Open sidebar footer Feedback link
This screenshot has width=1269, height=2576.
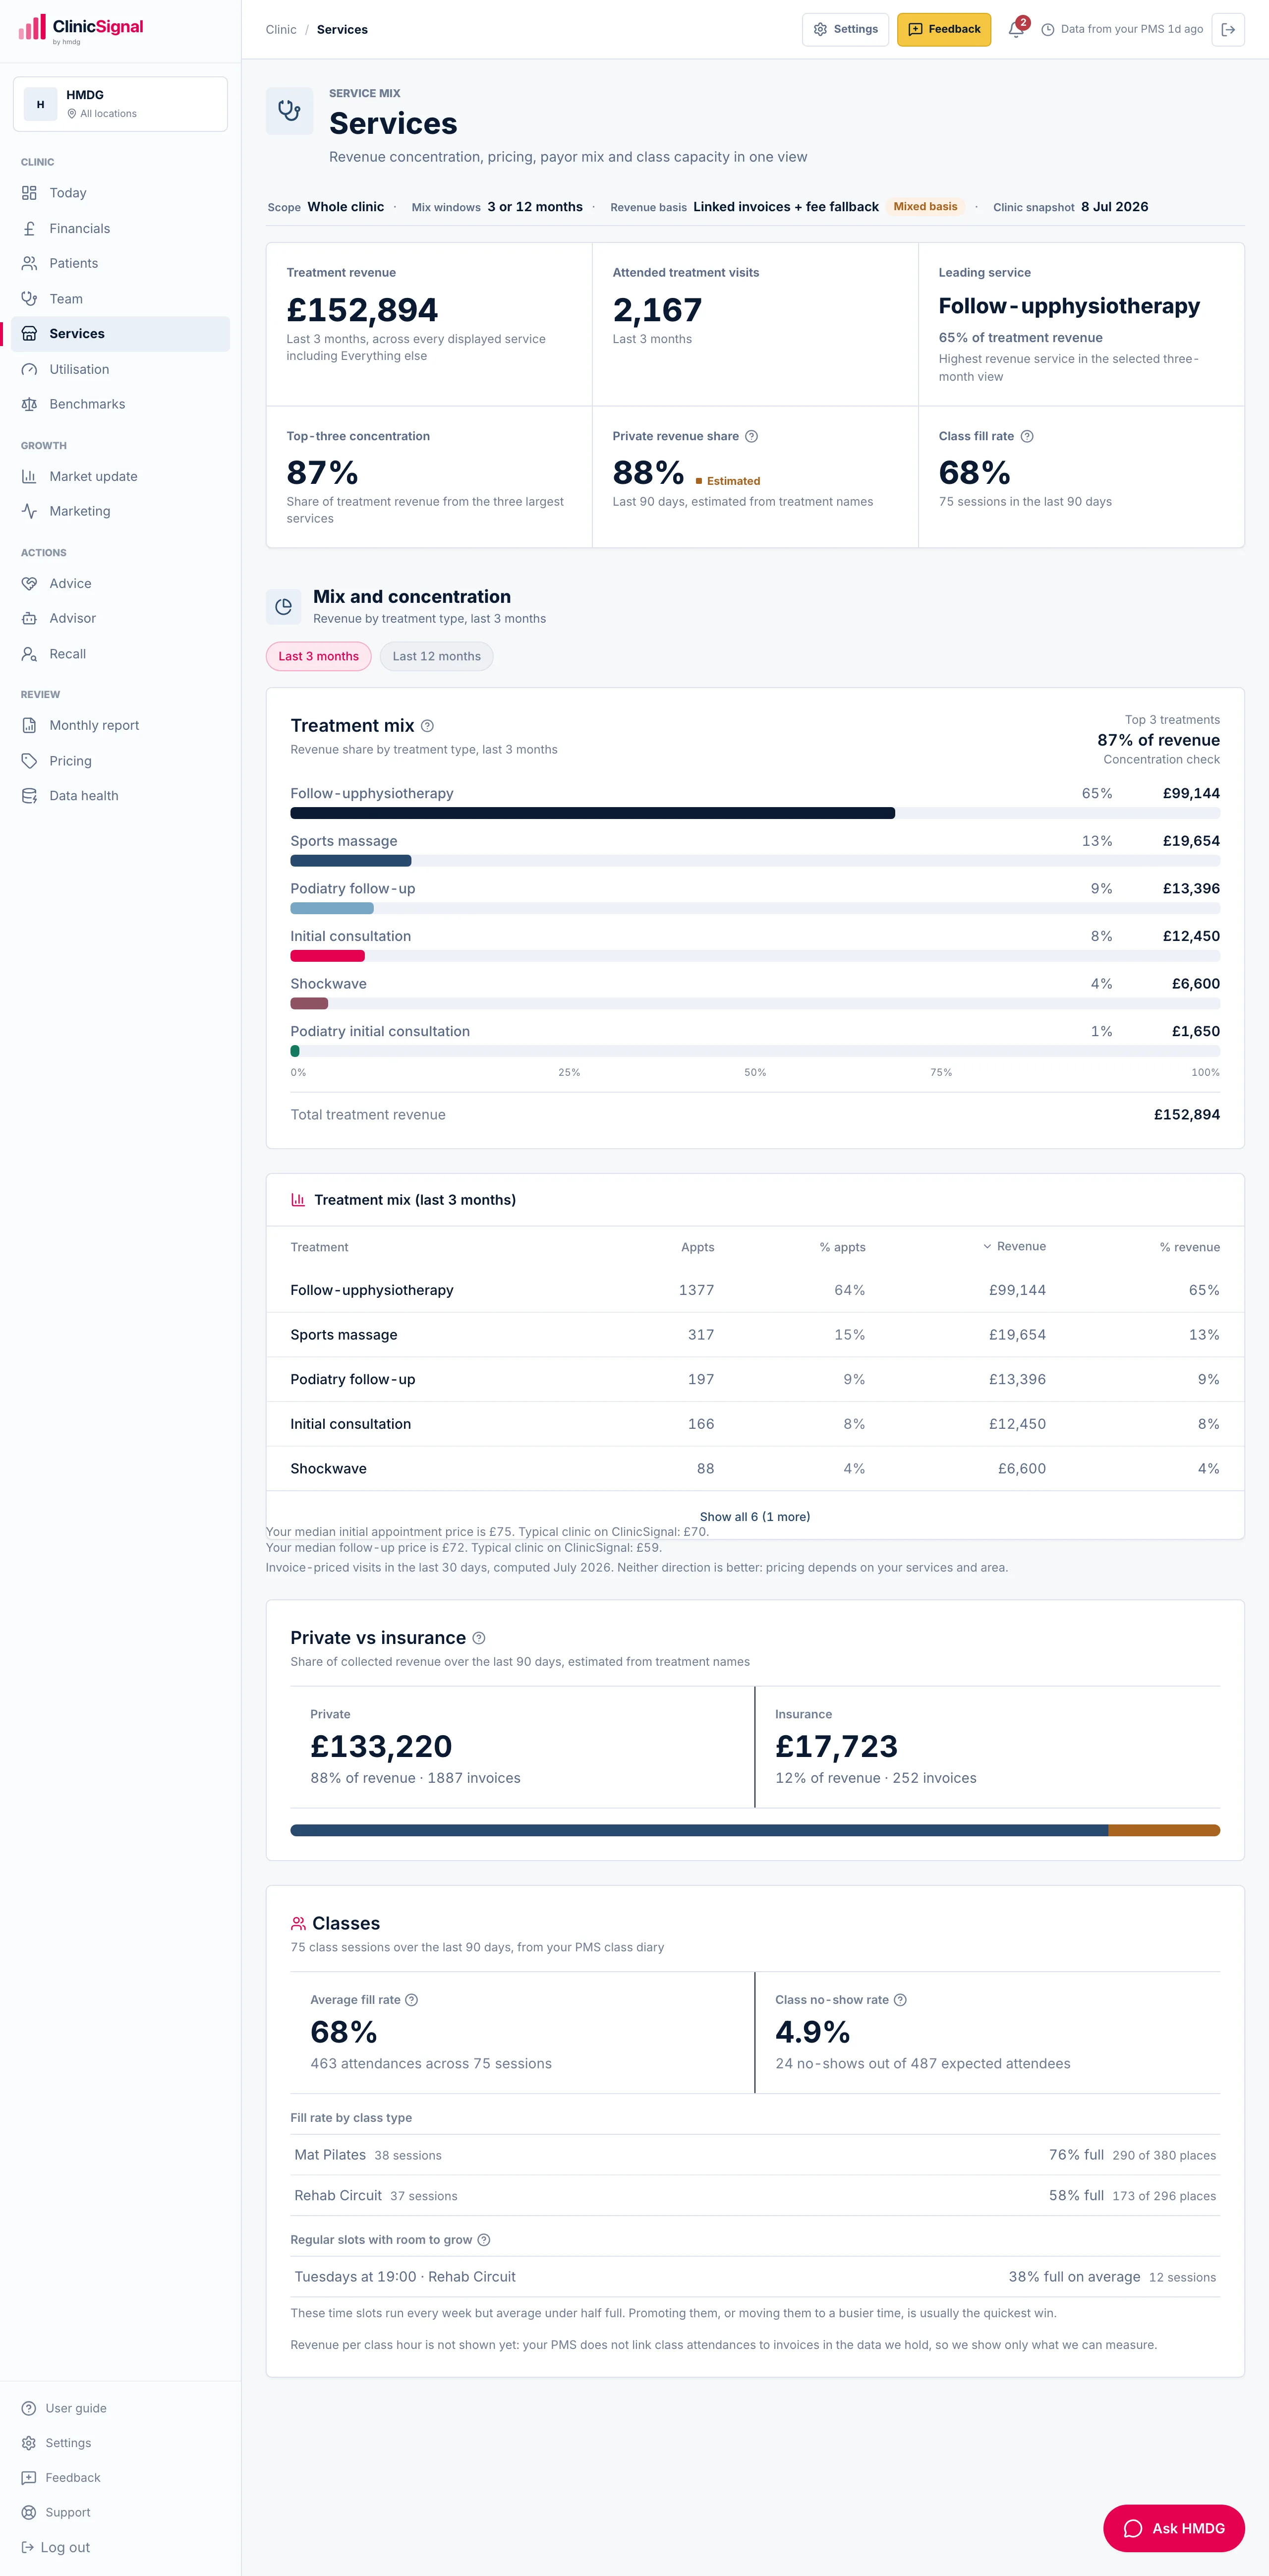(x=61, y=2477)
